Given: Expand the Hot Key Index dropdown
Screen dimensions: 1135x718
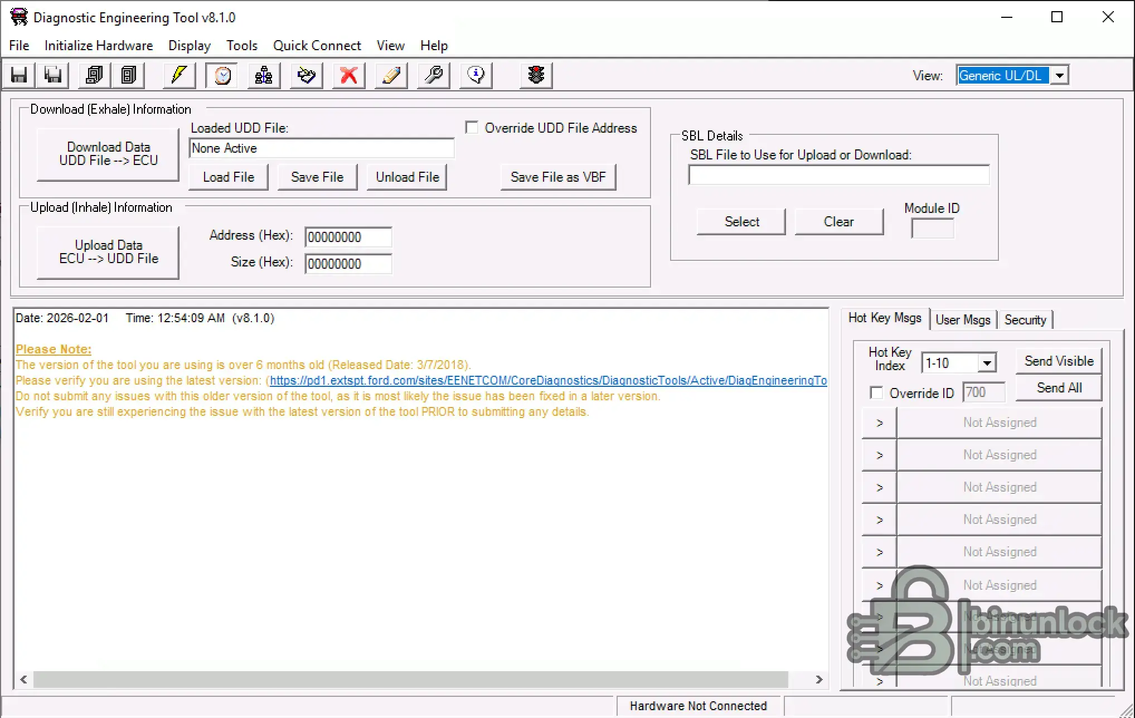Looking at the screenshot, I should (987, 363).
